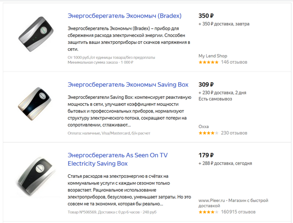This screenshot has height=223, width=293.
Task: Open the Oxxa store link
Action: tap(204, 126)
